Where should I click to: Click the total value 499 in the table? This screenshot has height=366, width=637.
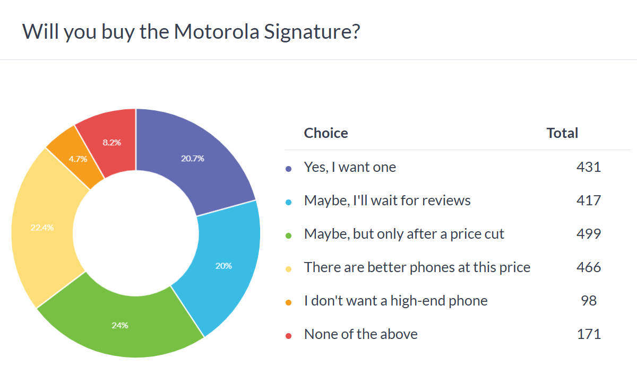(588, 234)
